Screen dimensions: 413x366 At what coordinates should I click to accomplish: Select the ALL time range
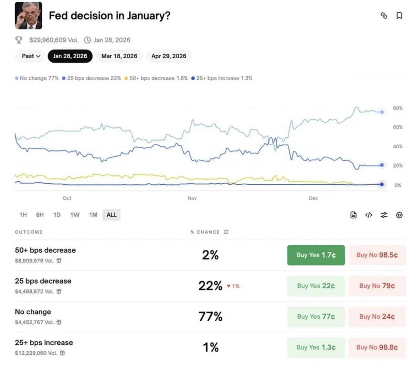(112, 215)
